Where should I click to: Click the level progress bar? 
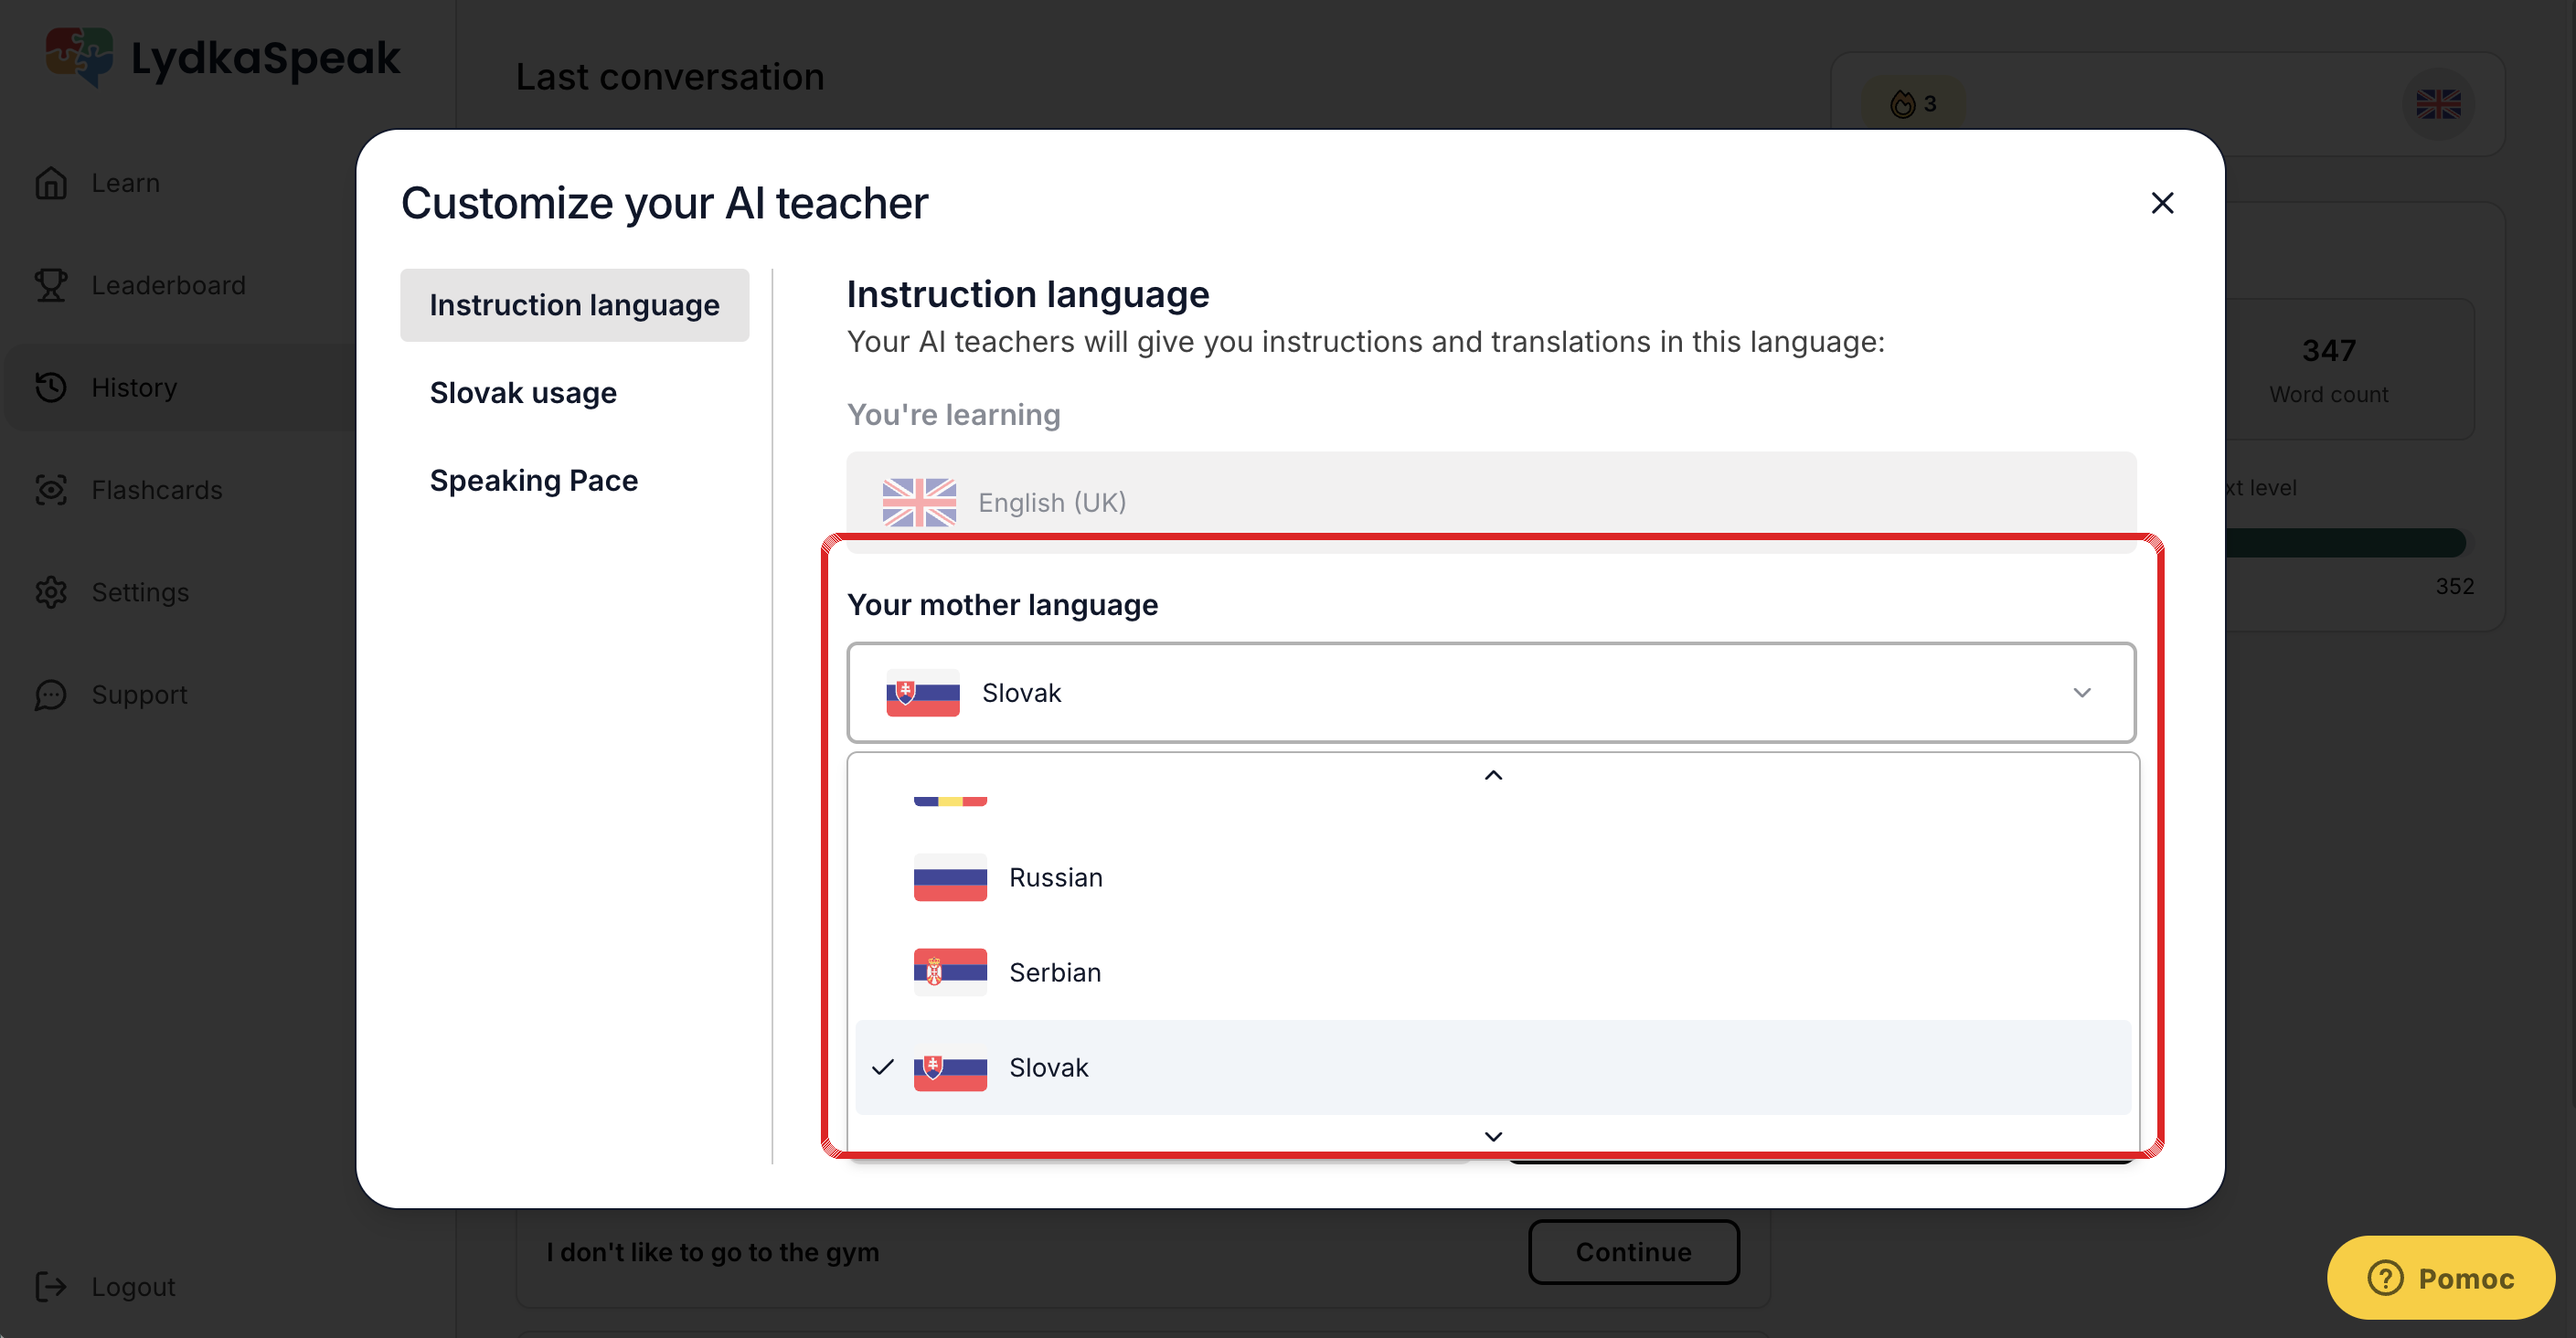tap(2345, 543)
